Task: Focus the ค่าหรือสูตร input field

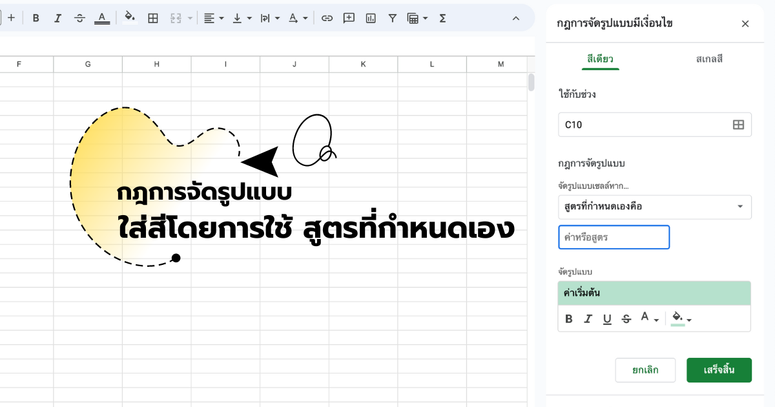Action: 614,237
